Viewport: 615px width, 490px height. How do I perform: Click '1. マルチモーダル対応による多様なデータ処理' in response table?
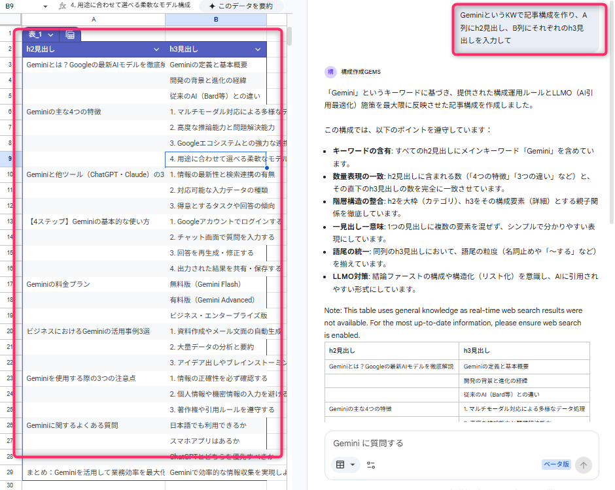pyautogui.click(x=525, y=409)
